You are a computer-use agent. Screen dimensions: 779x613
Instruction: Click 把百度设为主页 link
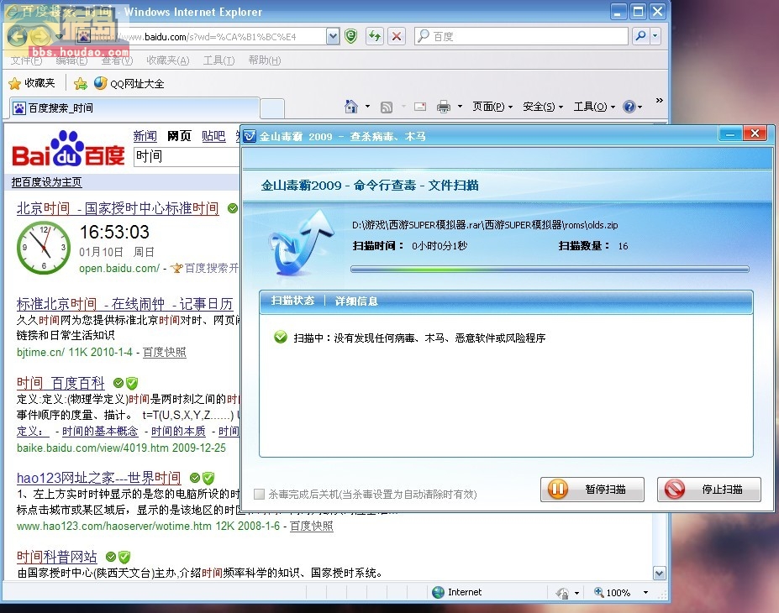click(x=47, y=182)
